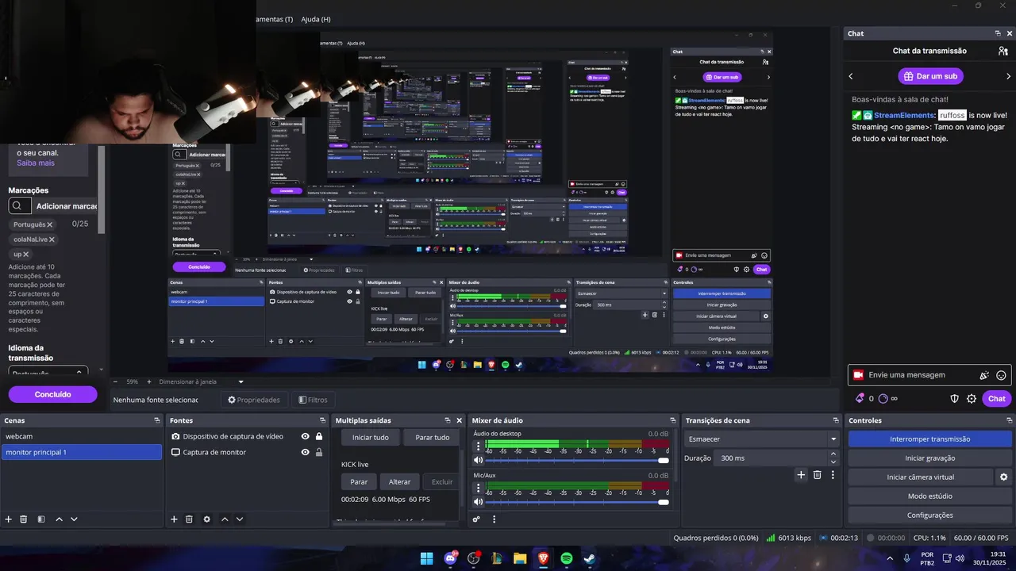Add a new scene in Cenas panel
Screen dimensions: 1016x571
[9, 519]
